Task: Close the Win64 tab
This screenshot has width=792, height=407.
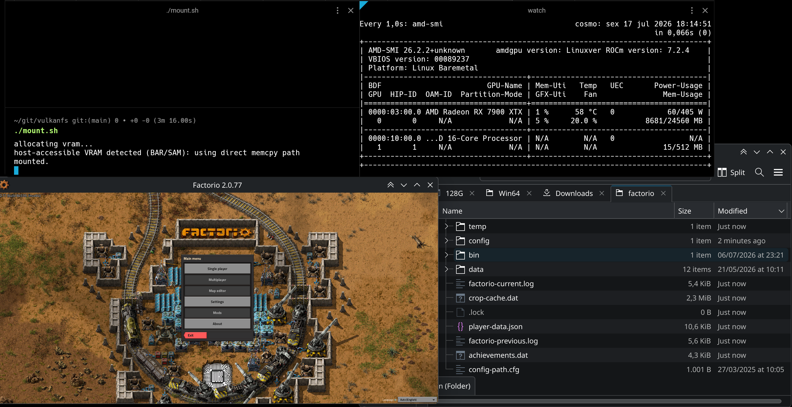Action: [x=529, y=193]
